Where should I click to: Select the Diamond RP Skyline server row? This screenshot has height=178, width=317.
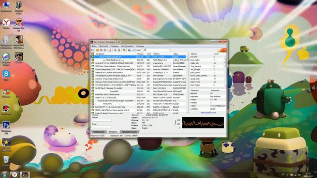pyautogui.click(x=139, y=73)
